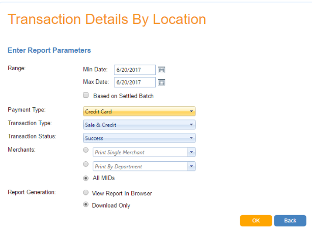Click the Enter Report Parameters heading

coord(49,50)
